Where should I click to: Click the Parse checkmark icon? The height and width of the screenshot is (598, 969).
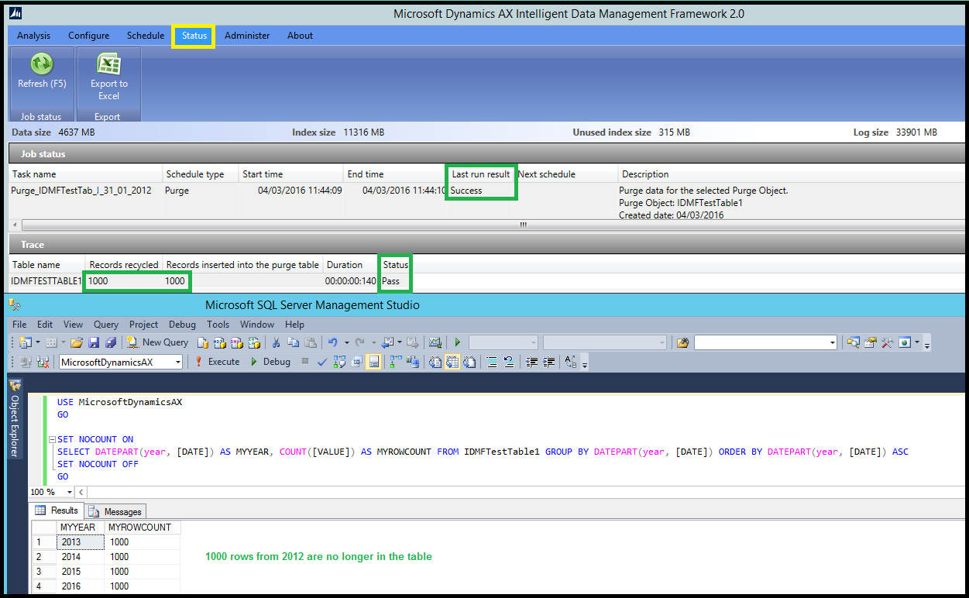click(x=322, y=362)
